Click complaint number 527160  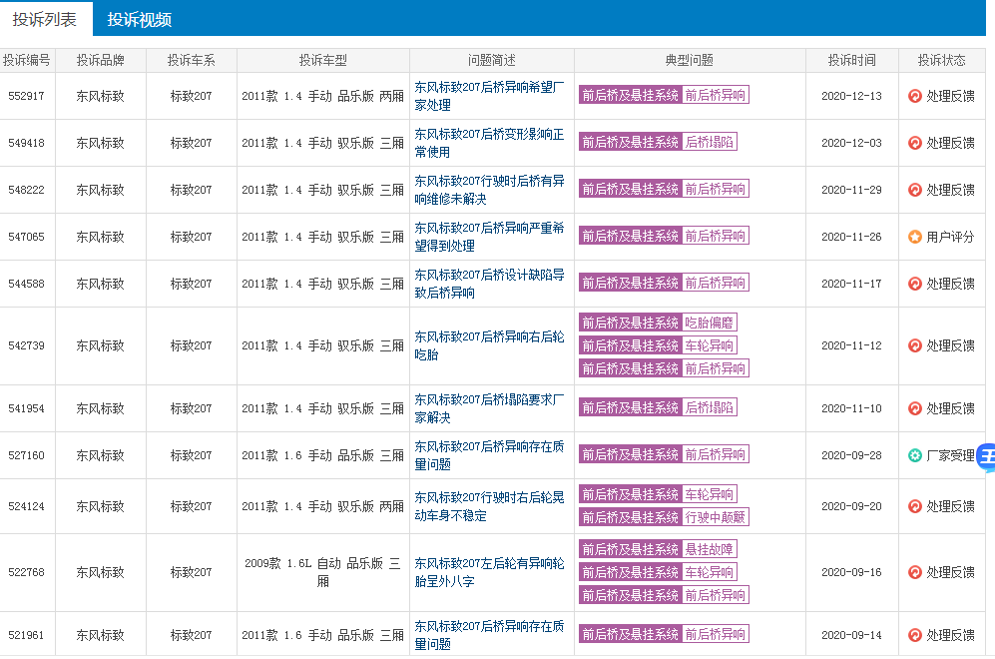tap(27, 455)
